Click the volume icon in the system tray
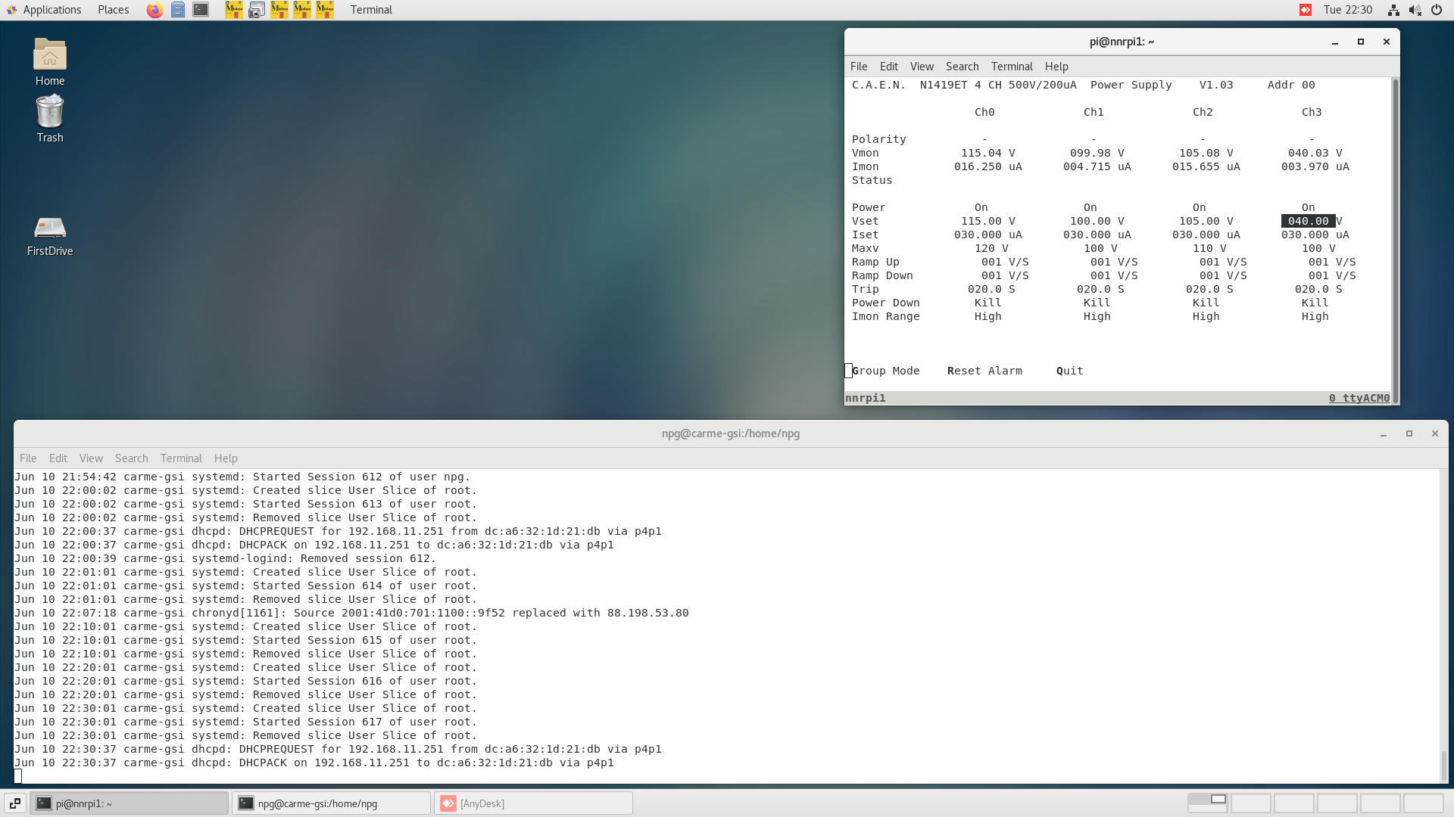 click(1415, 11)
